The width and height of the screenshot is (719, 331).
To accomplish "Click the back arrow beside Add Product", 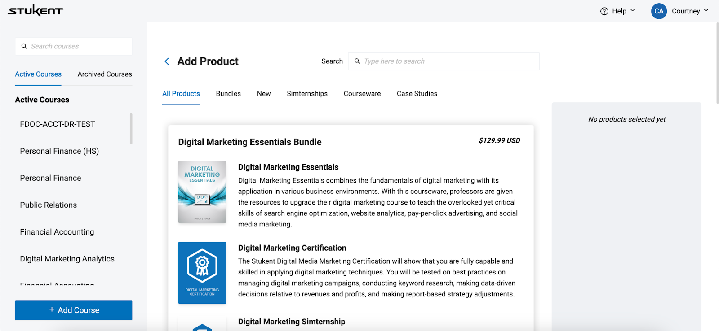I will 167,61.
